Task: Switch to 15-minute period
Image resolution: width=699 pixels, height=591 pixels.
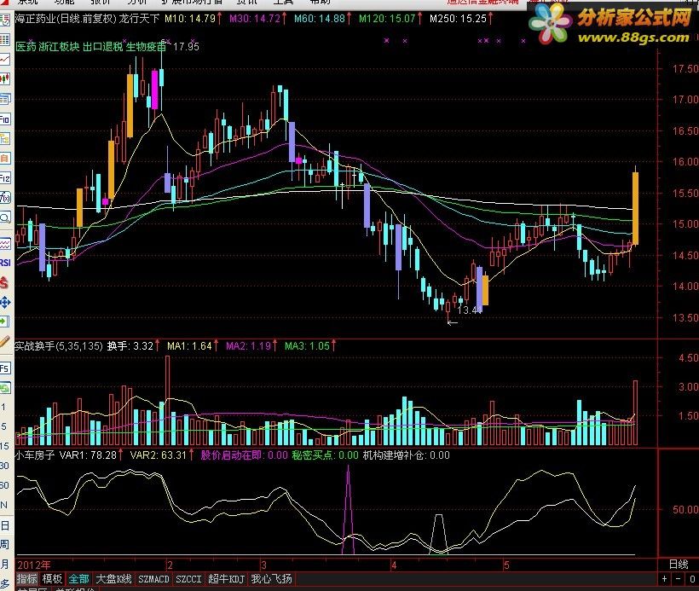Action: 4,446
